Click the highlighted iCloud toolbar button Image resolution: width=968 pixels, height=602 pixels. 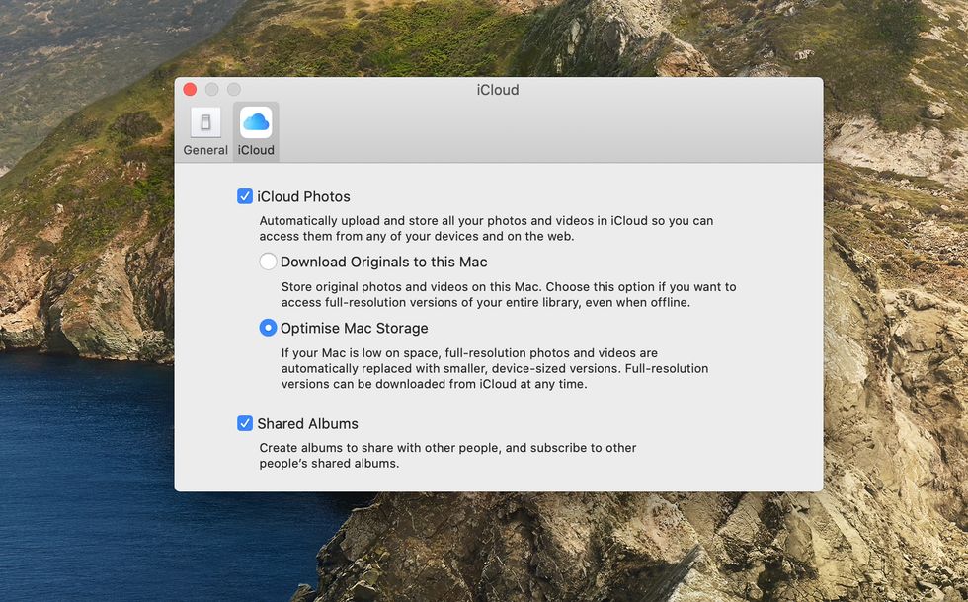pyautogui.click(x=255, y=130)
